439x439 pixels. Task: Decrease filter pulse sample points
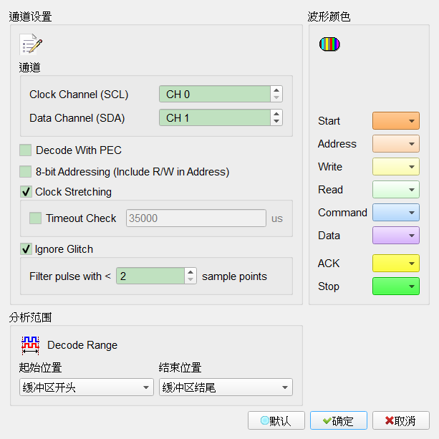point(190,280)
